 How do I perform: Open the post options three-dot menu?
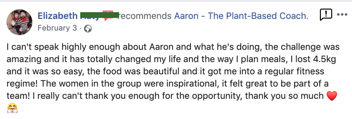(342, 15)
